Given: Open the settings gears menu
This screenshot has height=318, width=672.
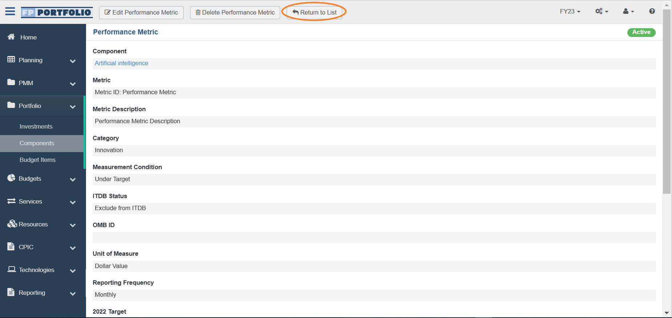Looking at the screenshot, I should (x=602, y=11).
